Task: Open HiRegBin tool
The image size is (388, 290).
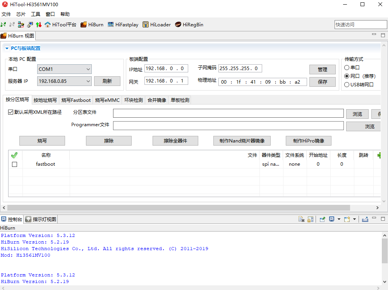Action: coord(189,24)
